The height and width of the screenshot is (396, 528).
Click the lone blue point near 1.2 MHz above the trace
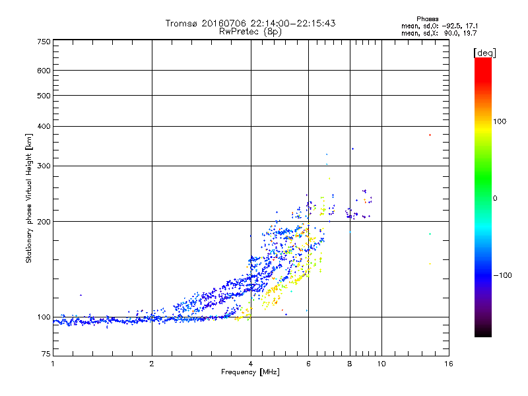81,295
